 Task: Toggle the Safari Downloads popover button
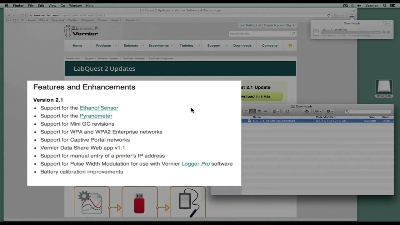click(352, 15)
